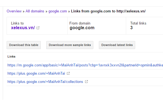Screen dimensions: 163x100
Task: Open external icon after +MaiAnhTai/collections link
Action: click(86, 82)
